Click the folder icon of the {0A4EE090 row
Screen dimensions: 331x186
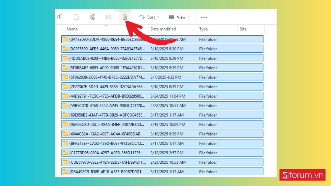click(65, 39)
